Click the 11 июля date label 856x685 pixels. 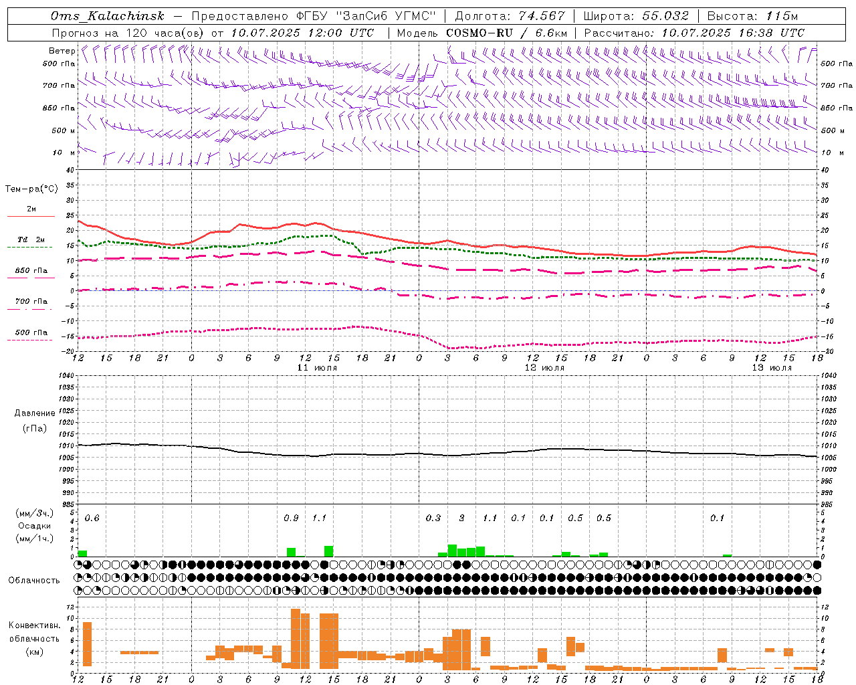pyautogui.click(x=317, y=368)
